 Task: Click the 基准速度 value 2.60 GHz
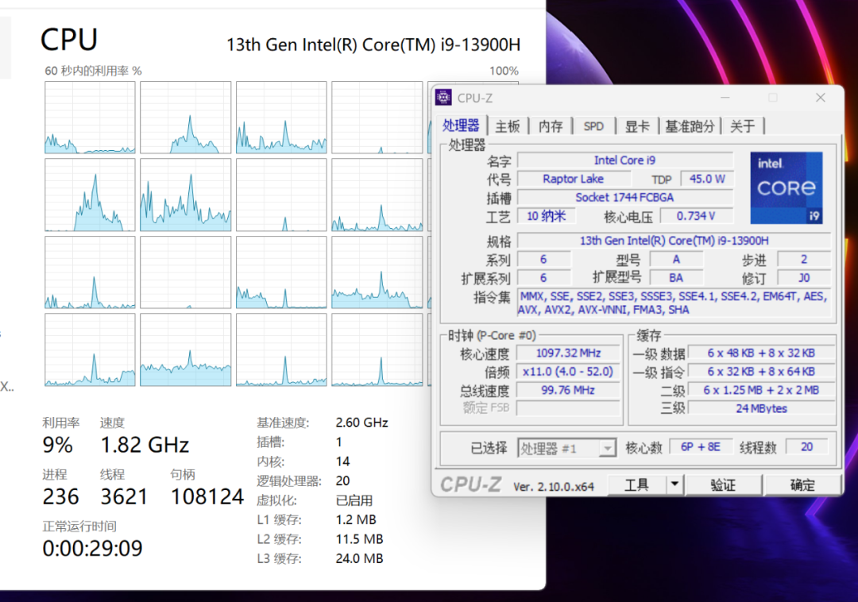(361, 423)
